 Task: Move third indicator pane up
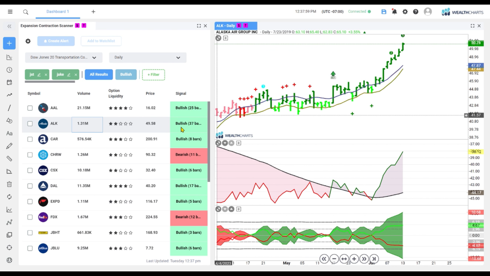click(x=231, y=209)
